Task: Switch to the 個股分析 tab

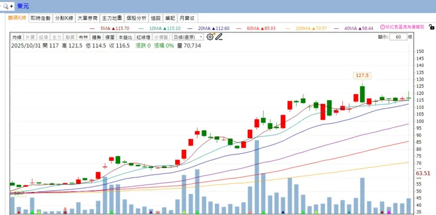Action: coord(136,18)
